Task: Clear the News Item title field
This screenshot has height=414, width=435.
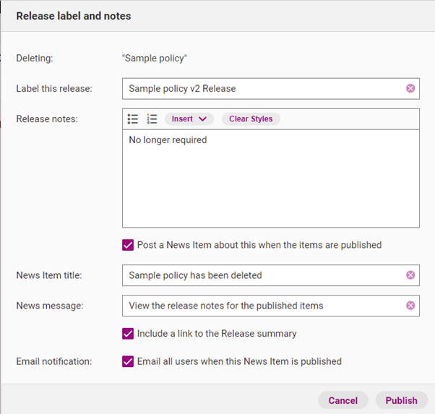Action: [410, 275]
